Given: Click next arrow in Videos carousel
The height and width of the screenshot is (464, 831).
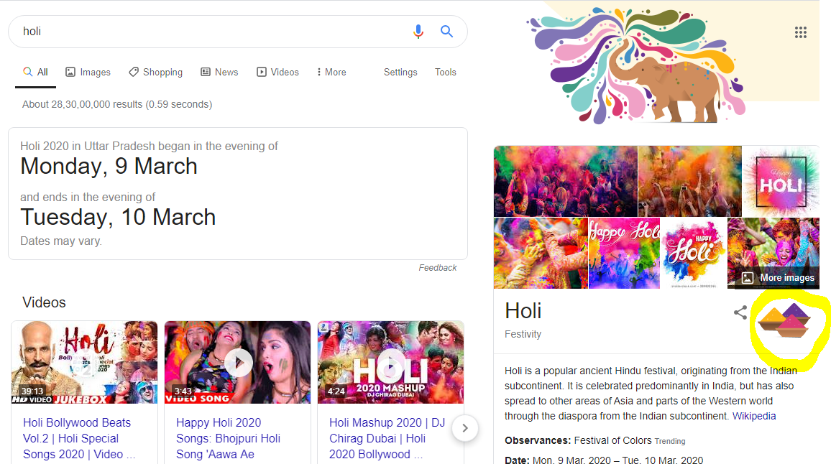Looking at the screenshot, I should coord(465,428).
